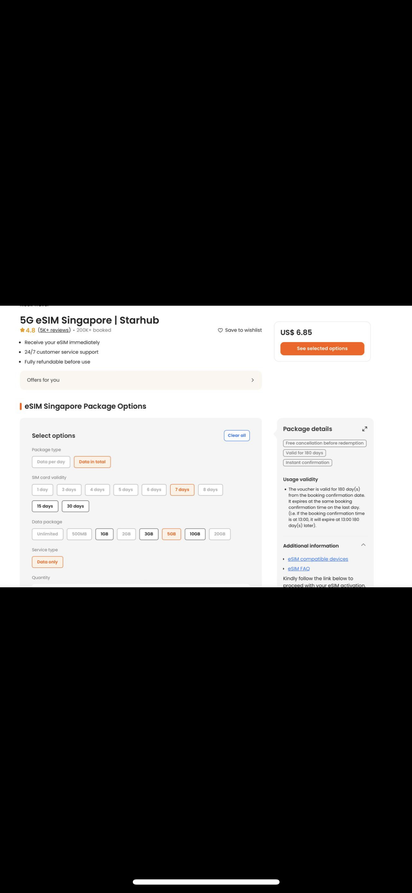Viewport: 412px width, 893px height.
Task: Click the orange star rating icon
Action: (x=22, y=330)
